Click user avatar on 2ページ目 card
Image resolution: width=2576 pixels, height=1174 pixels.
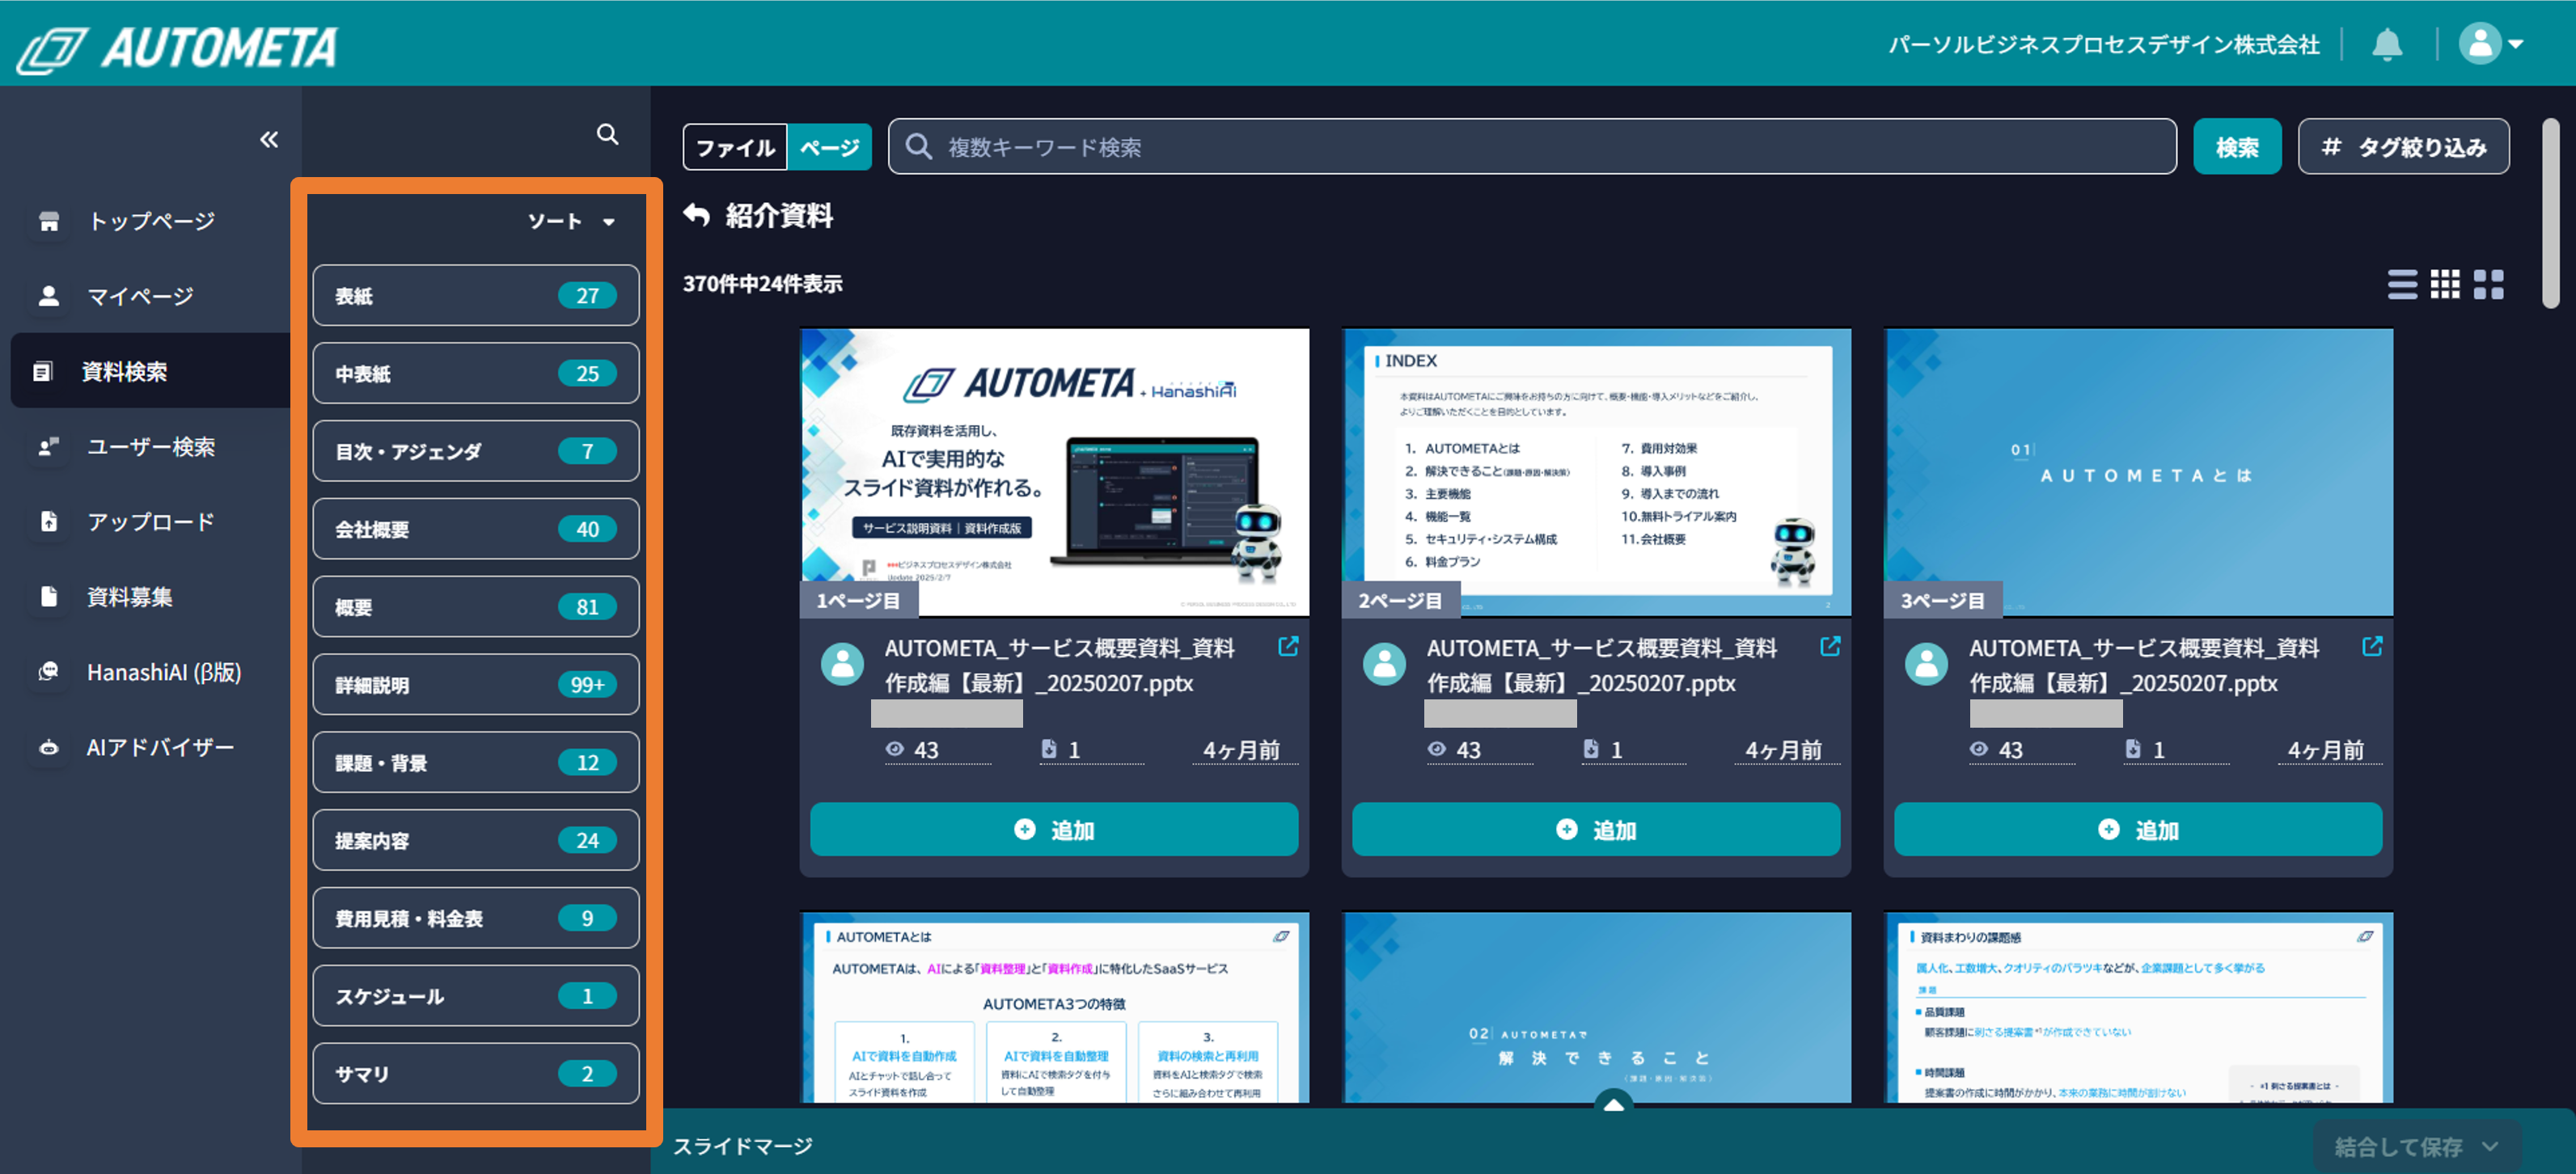click(x=1385, y=664)
